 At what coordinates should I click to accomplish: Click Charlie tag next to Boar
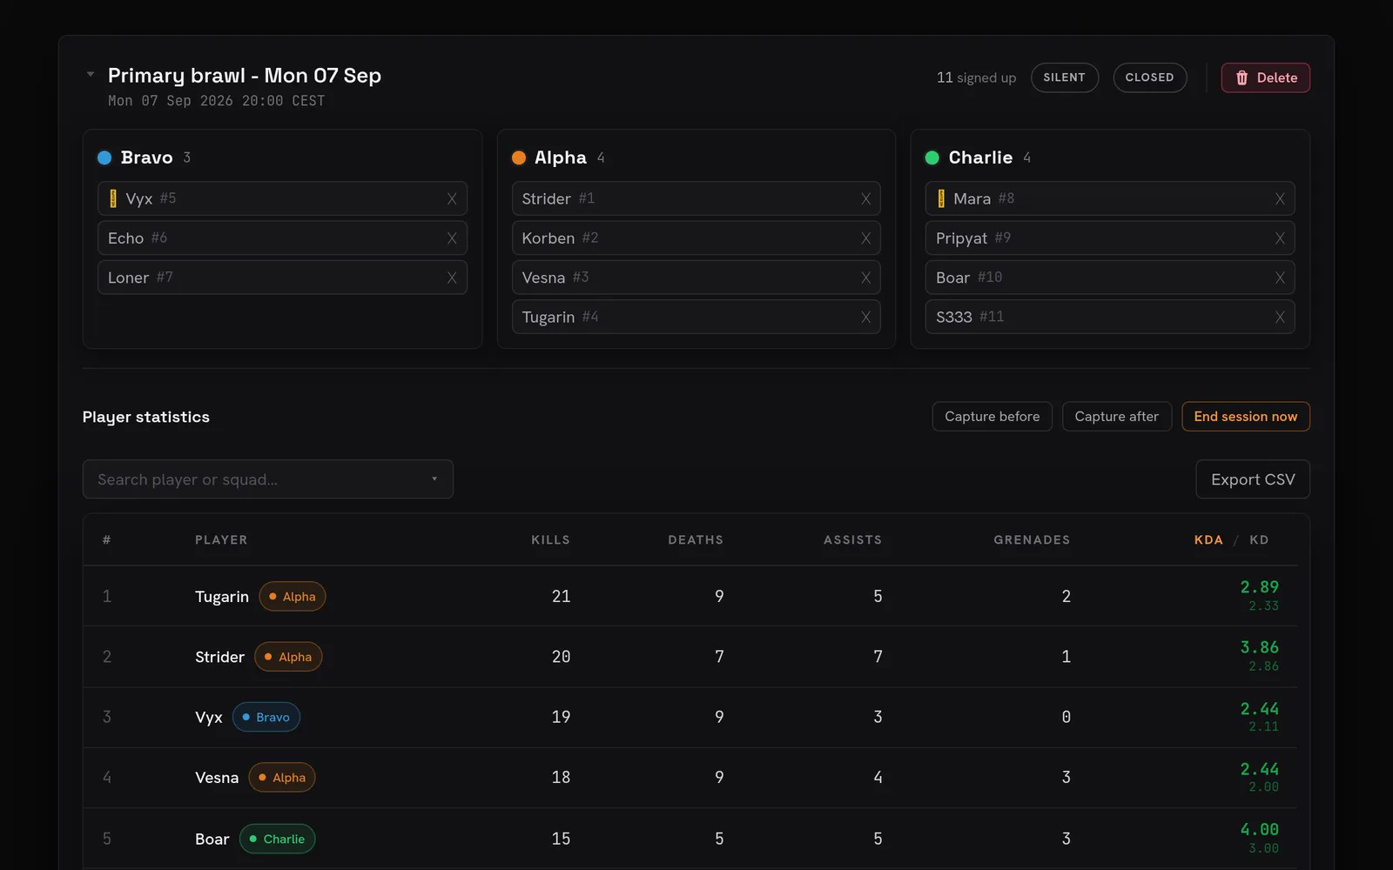click(278, 839)
